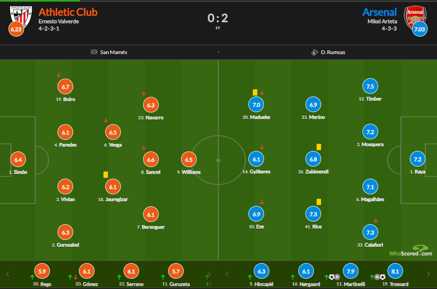Click the yellow card above Jauregizar's rating
Screen dimensions: 437x289
click(106, 175)
